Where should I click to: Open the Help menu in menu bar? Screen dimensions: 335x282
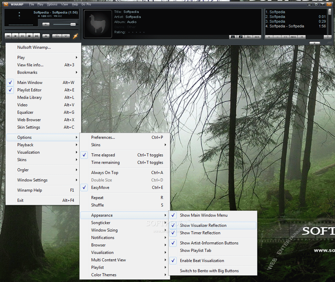(x=75, y=4)
